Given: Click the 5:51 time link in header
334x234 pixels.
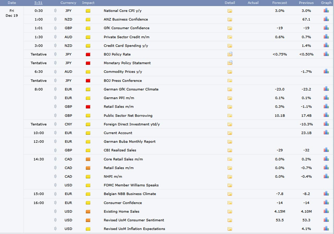Looking at the screenshot, I should pos(38,3).
